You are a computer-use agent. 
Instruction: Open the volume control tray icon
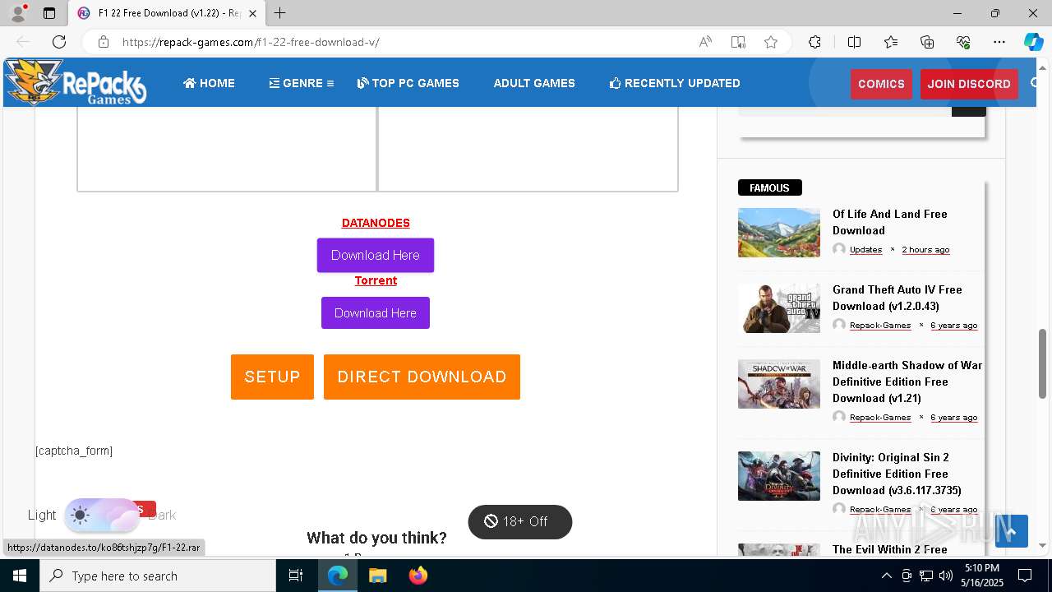click(x=946, y=576)
